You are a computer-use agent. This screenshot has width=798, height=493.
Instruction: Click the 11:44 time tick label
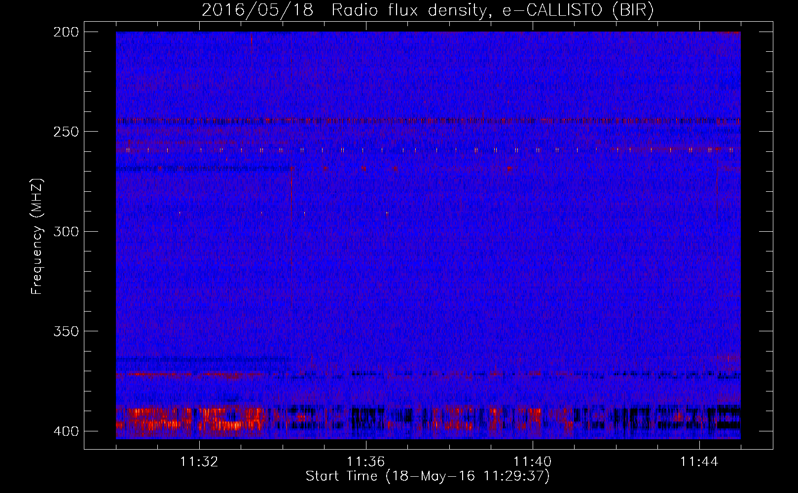coord(699,462)
